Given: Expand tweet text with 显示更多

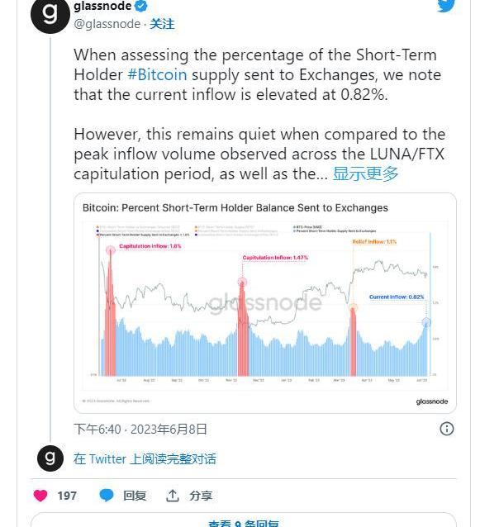Looking at the screenshot, I should [x=365, y=173].
